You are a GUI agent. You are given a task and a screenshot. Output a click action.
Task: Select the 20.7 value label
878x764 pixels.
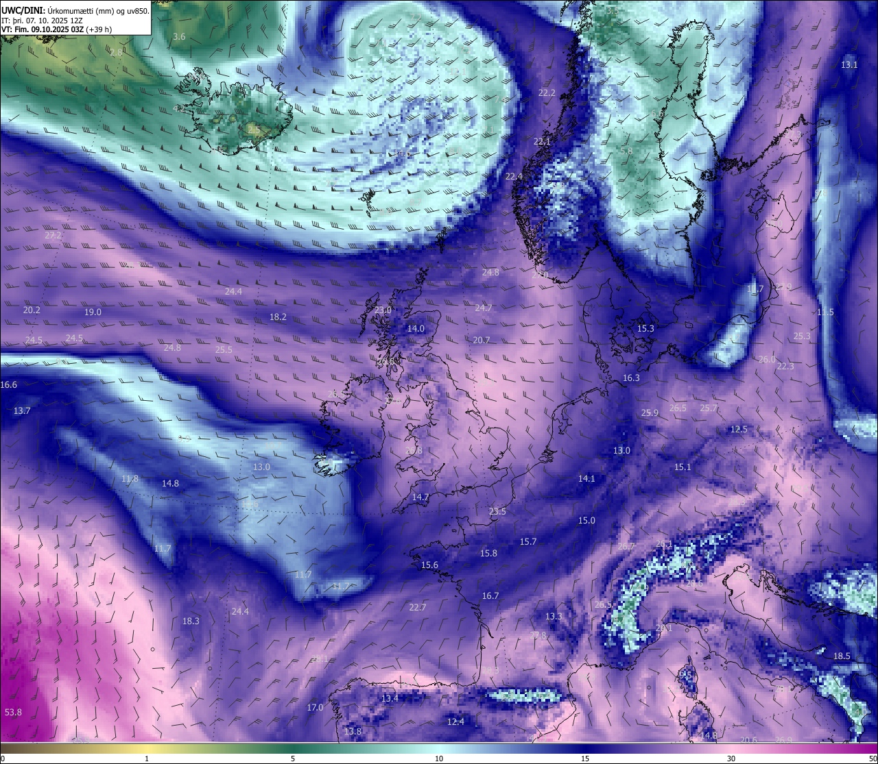pos(482,340)
